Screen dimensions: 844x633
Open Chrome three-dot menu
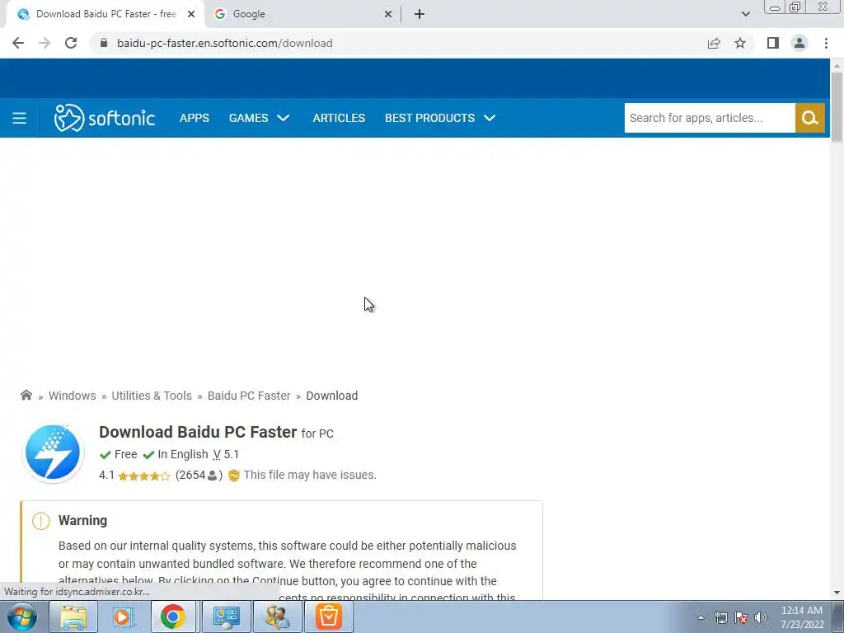(x=826, y=43)
